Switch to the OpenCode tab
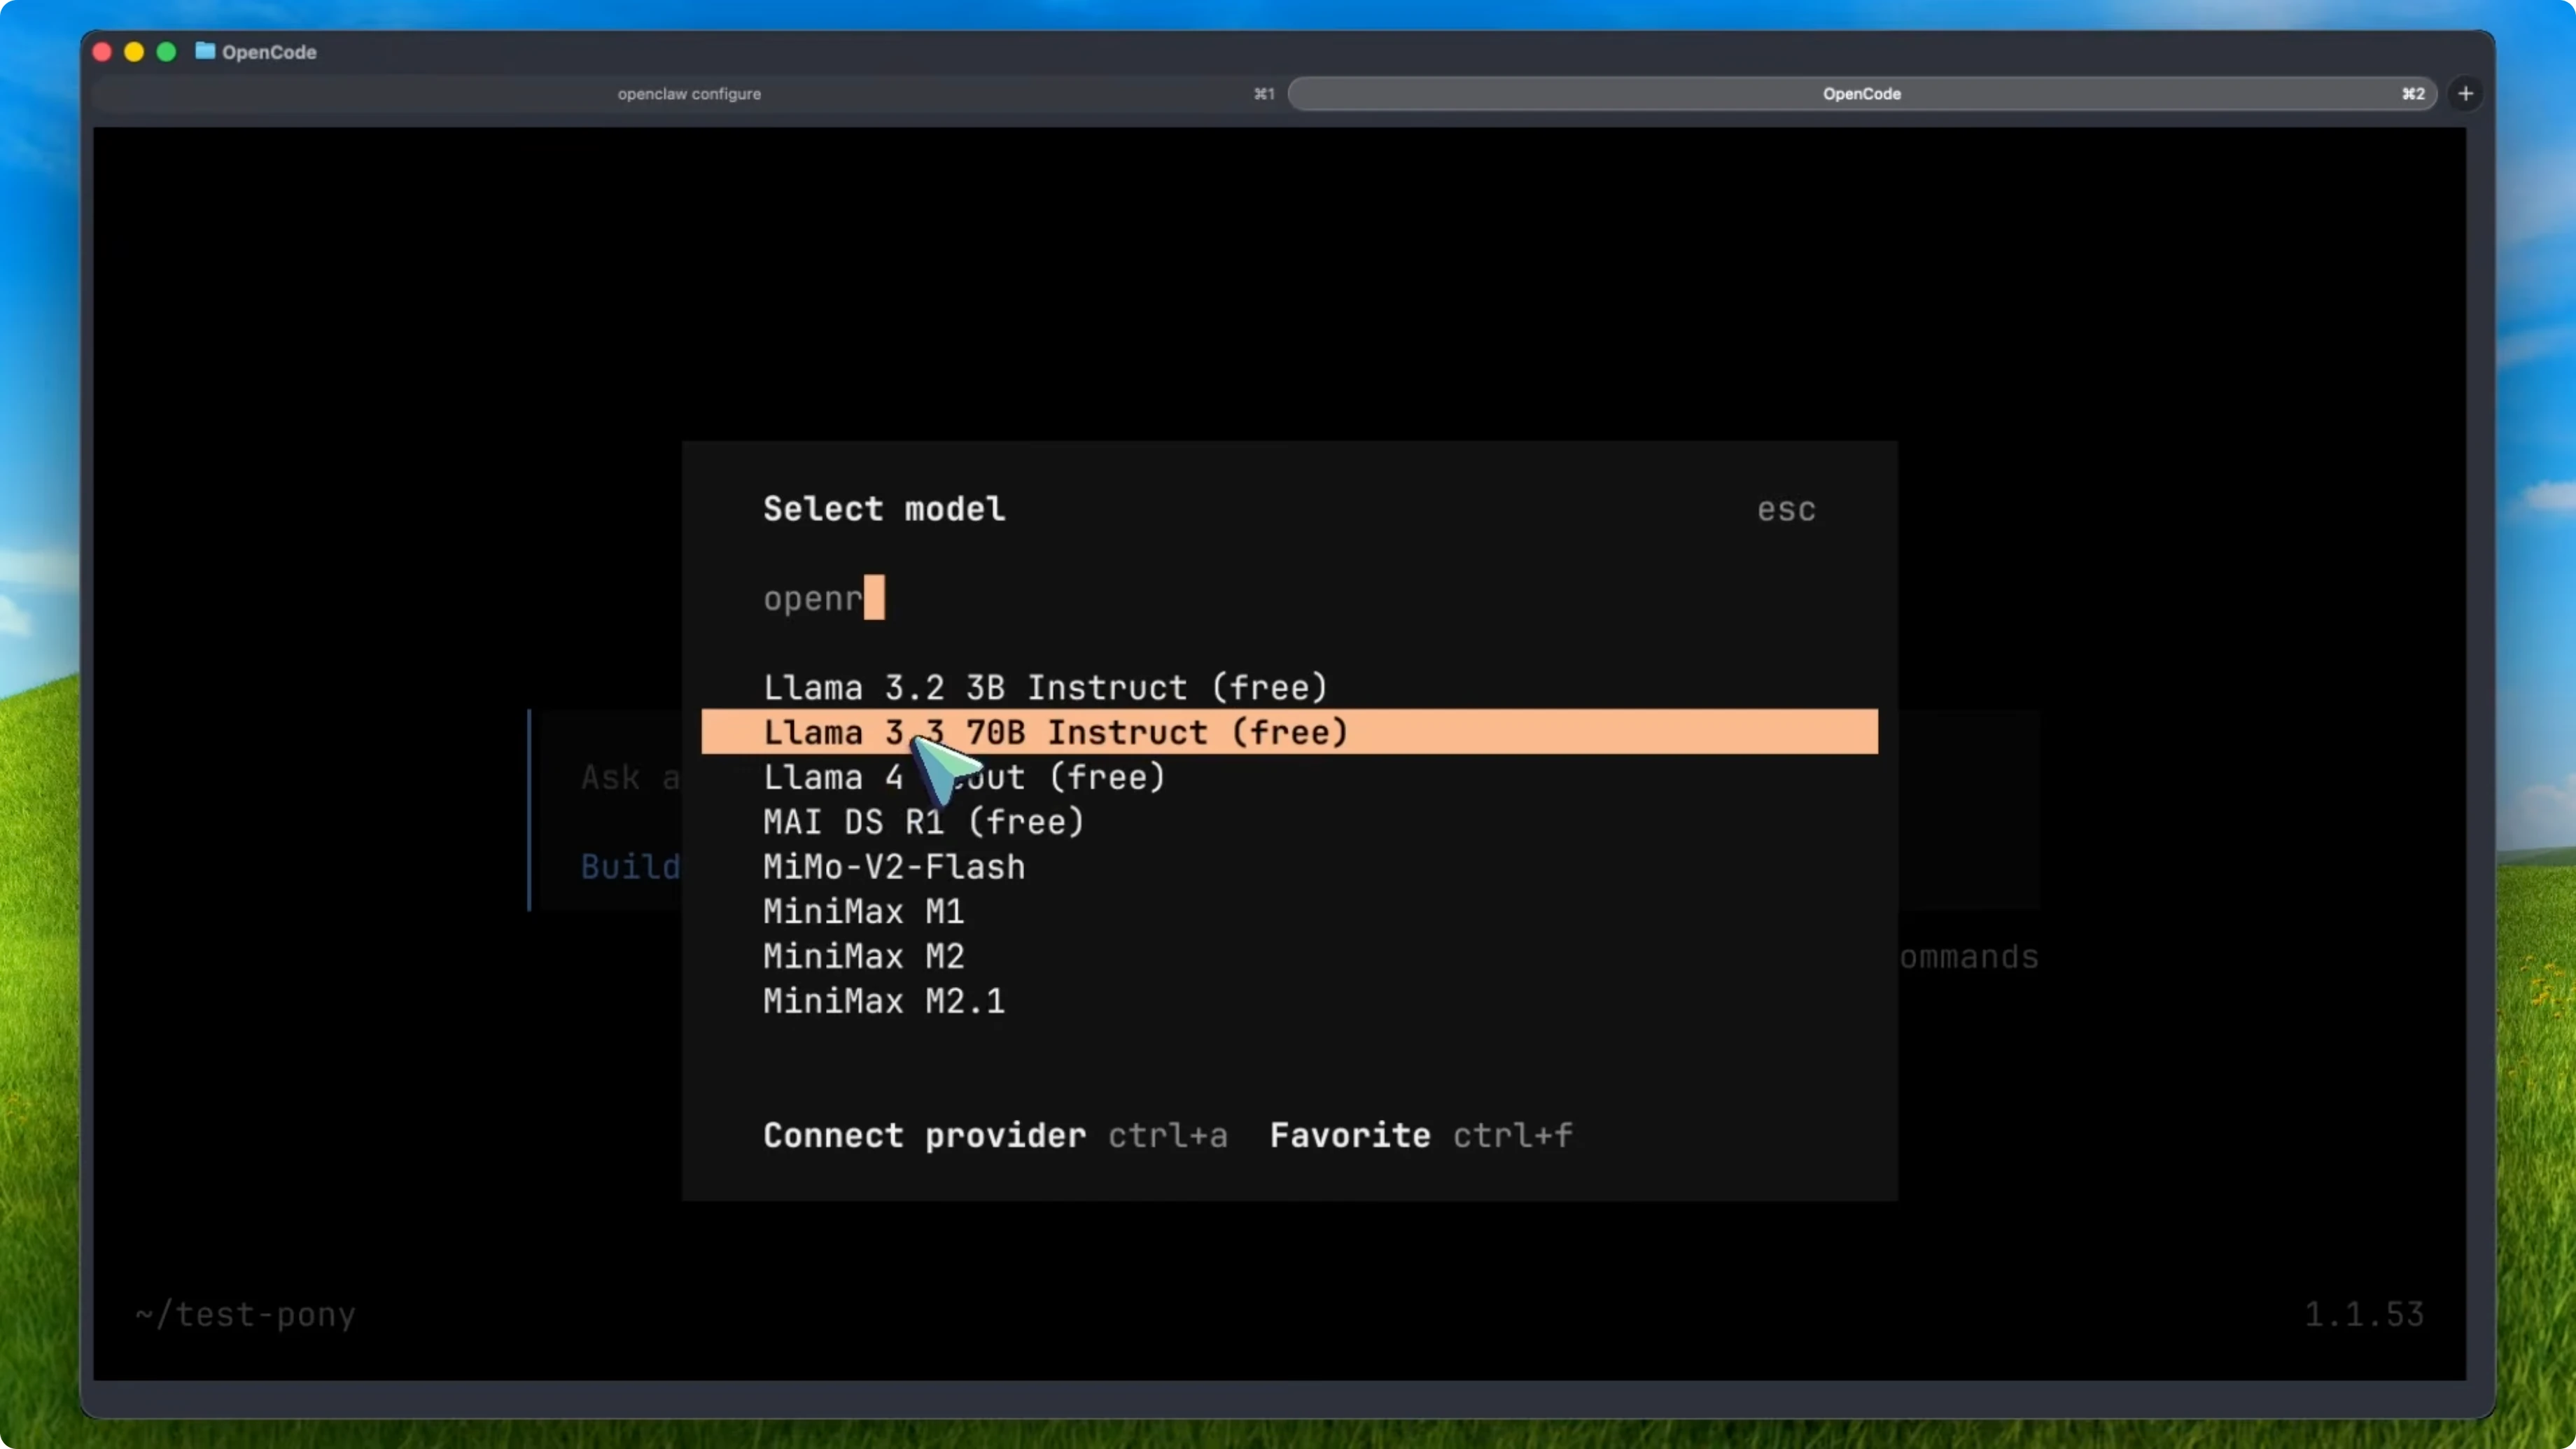Viewport: 2576px width, 1449px height. (x=1861, y=93)
